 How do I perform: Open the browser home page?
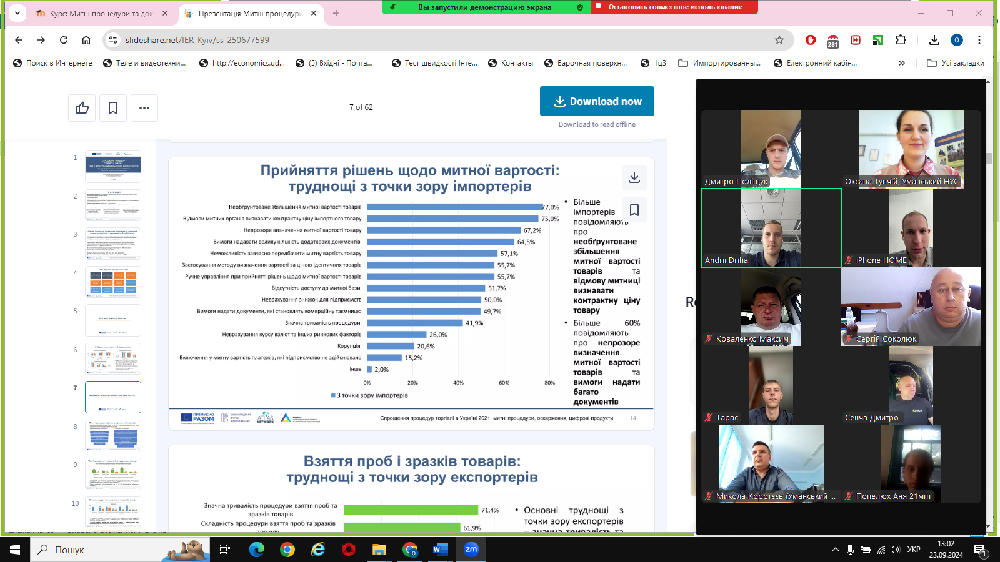pos(86,40)
